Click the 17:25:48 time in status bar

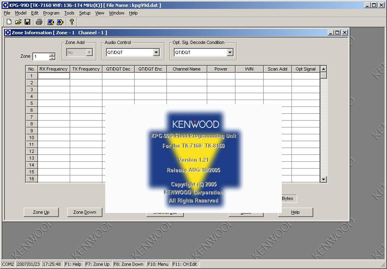[x=52, y=264]
